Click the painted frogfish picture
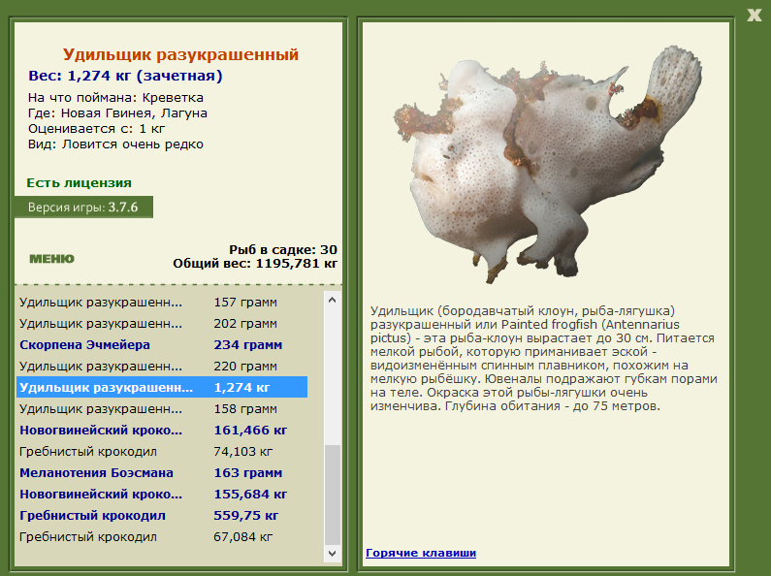Screen dimensions: 771x576 pyautogui.click(x=547, y=165)
